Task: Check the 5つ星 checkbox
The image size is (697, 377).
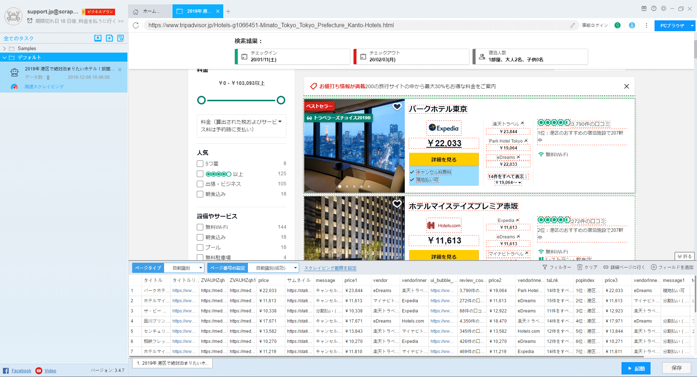Action: (200, 164)
